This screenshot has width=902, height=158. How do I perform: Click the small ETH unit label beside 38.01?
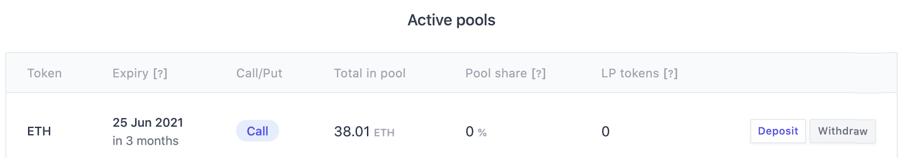coord(384,133)
